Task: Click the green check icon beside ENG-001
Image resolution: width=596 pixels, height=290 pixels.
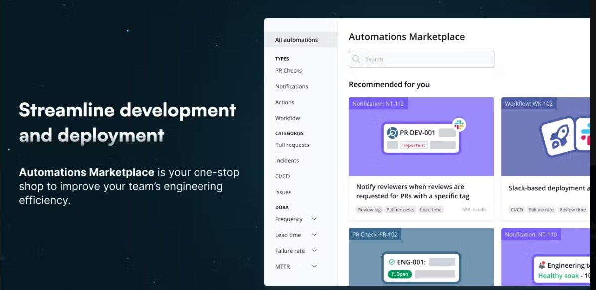Action: [x=392, y=262]
